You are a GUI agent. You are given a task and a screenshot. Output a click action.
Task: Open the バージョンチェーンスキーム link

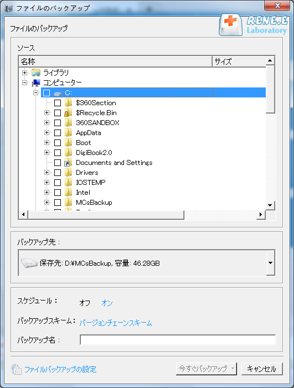[x=116, y=323]
